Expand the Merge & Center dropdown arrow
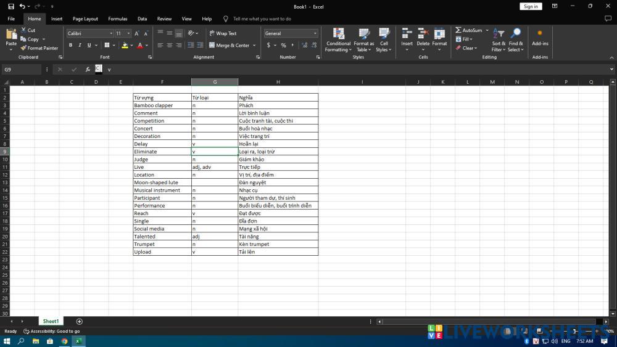 click(x=254, y=46)
